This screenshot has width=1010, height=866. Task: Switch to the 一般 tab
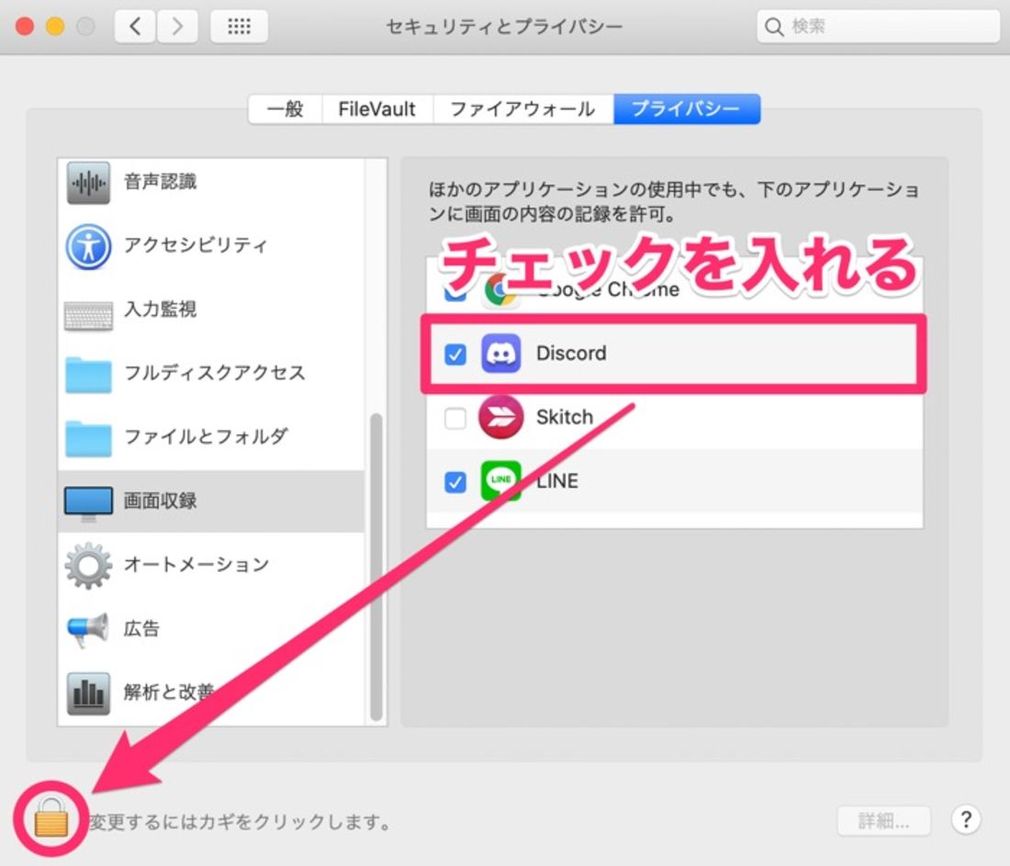pos(285,109)
